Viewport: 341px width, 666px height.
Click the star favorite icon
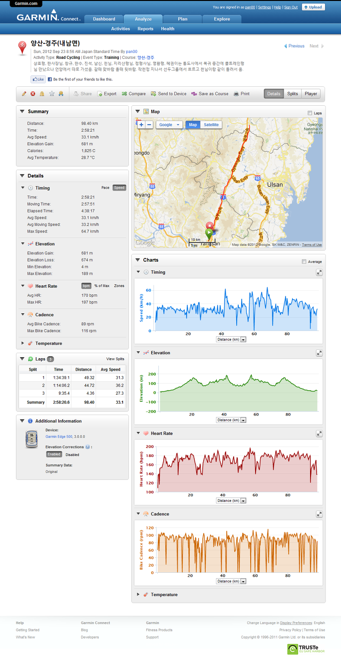click(x=51, y=94)
